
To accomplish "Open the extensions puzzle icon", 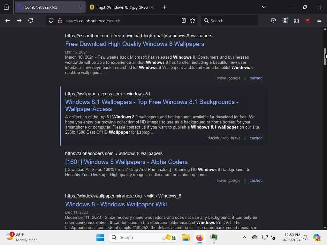I will (x=296, y=20).
